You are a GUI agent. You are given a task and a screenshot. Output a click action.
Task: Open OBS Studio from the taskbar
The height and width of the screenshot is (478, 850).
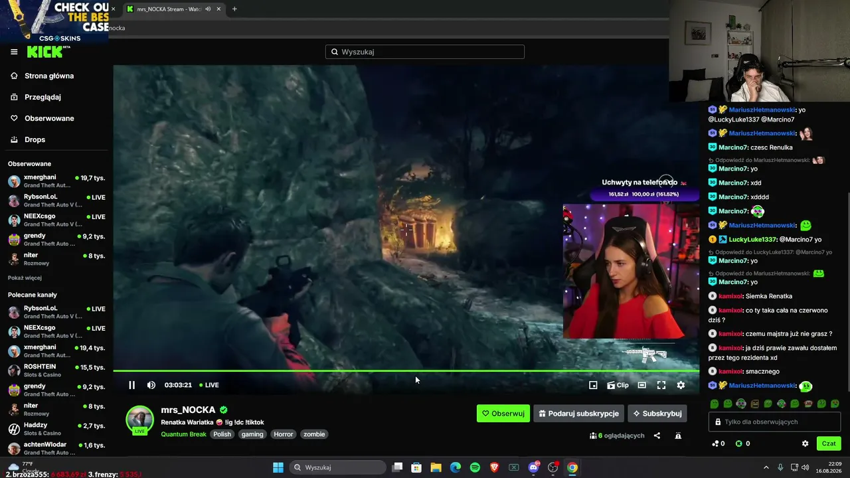552,467
